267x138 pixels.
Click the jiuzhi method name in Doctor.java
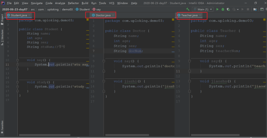130,81
